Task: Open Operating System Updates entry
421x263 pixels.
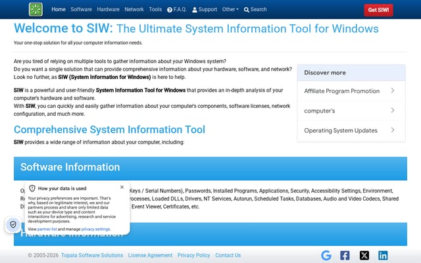Action: click(x=351, y=130)
